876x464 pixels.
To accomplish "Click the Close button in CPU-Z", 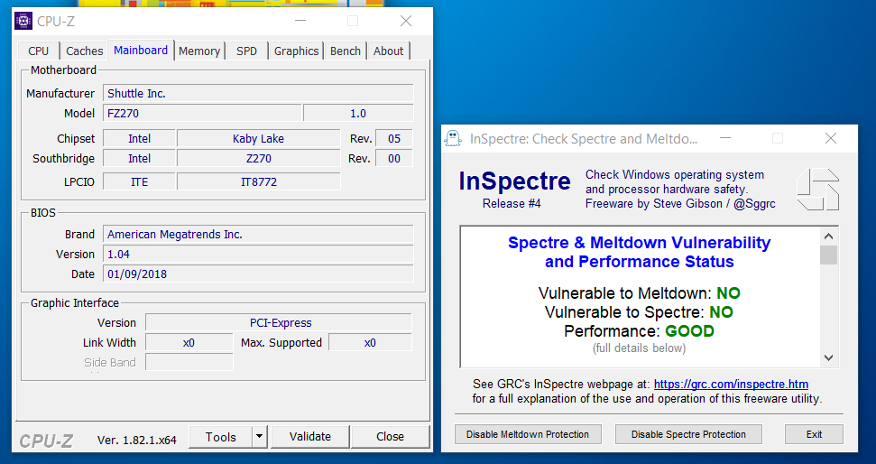I will tap(390, 437).
